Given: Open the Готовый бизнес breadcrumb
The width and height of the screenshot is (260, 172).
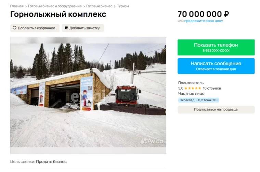Looking at the screenshot, I should click(99, 6).
